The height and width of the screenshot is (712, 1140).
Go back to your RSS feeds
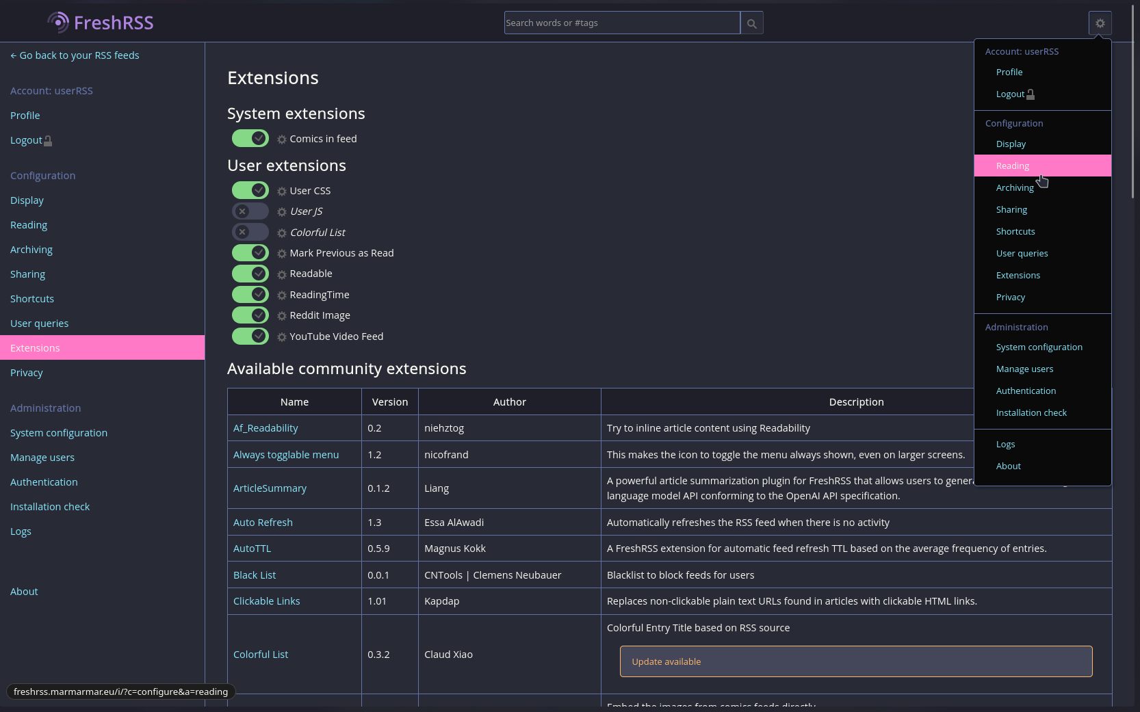click(75, 55)
